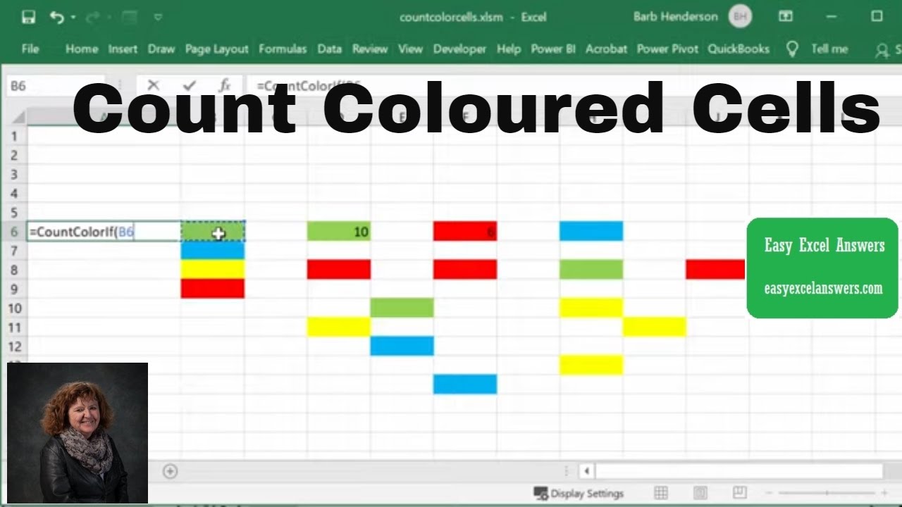Image resolution: width=902 pixels, height=507 pixels.
Task: Open the Help tab
Action: tap(509, 49)
